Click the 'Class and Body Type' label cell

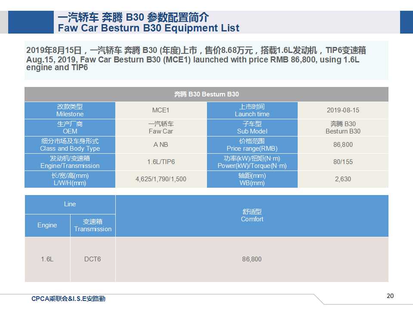click(x=70, y=145)
